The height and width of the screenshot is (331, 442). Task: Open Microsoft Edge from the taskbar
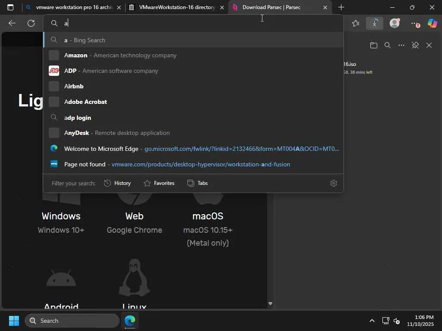[130, 321]
